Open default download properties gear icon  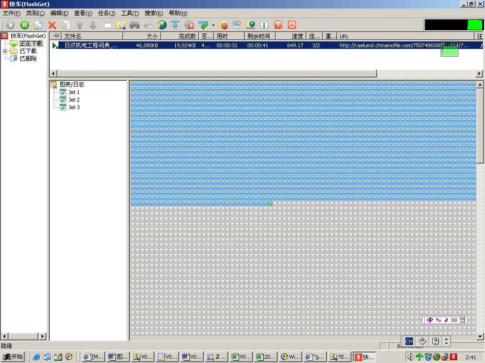[x=189, y=25]
